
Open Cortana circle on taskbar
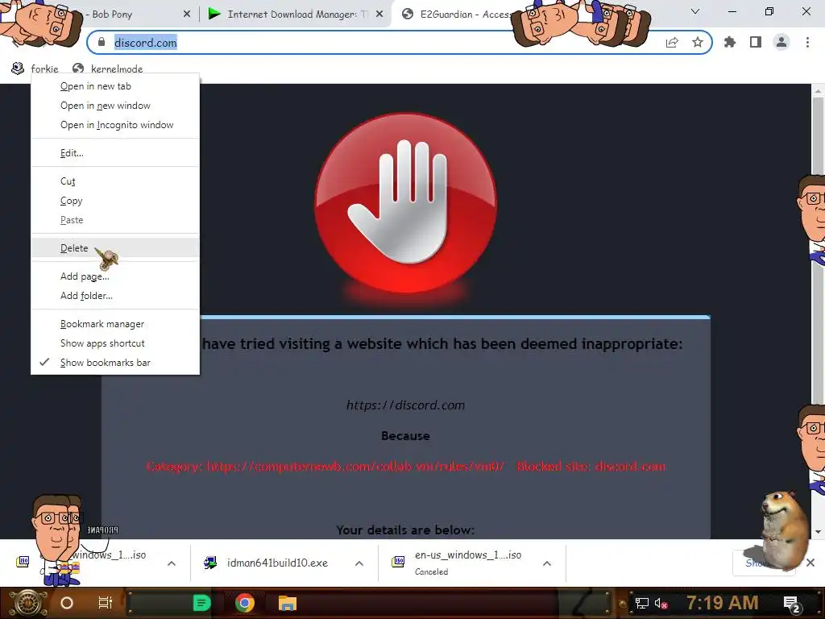(67, 603)
